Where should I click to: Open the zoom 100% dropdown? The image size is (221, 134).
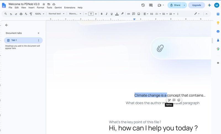(40, 14)
